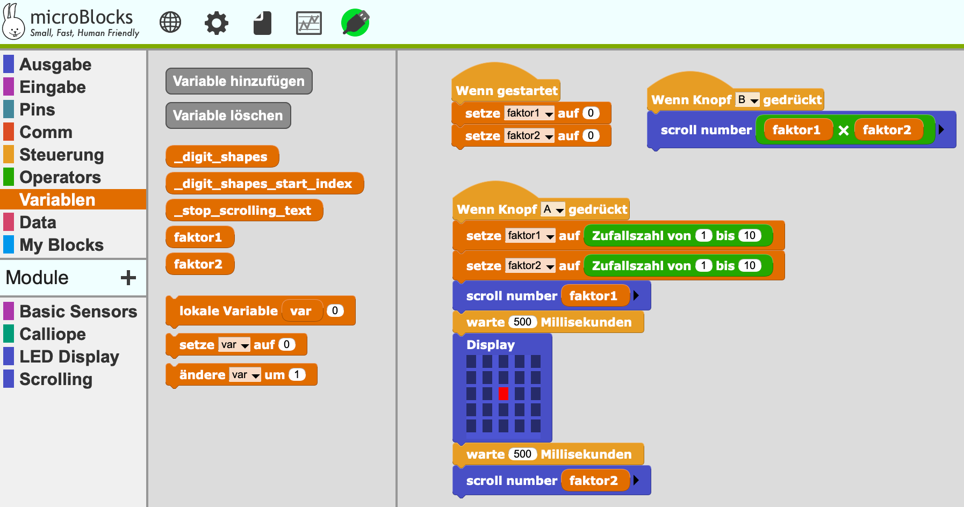964x507 pixels.
Task: Open button A dropdown in hat block
Action: [x=553, y=209]
